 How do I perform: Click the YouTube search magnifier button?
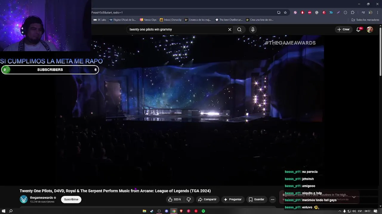coord(239,29)
